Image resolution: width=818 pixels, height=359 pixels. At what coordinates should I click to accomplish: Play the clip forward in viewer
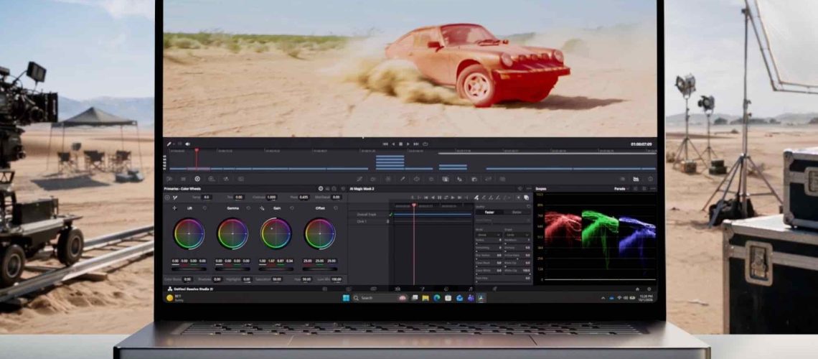pos(408,144)
